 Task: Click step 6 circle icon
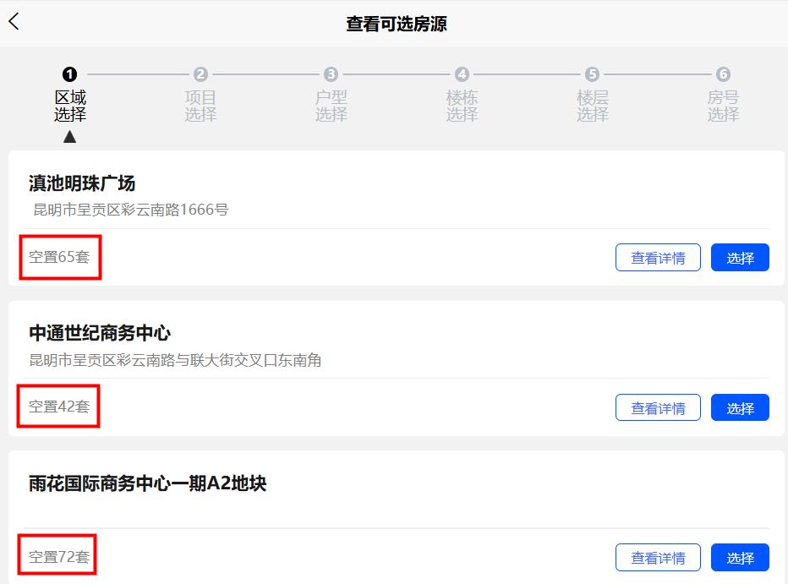pyautogui.click(x=723, y=74)
